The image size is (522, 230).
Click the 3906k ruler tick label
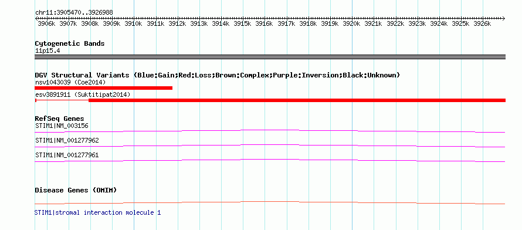(x=47, y=23)
